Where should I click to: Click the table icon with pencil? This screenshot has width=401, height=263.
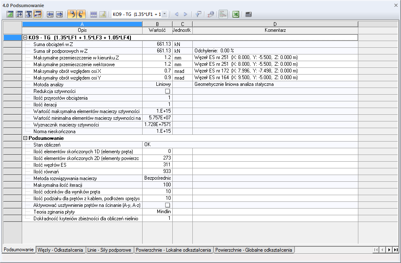pos(103,14)
